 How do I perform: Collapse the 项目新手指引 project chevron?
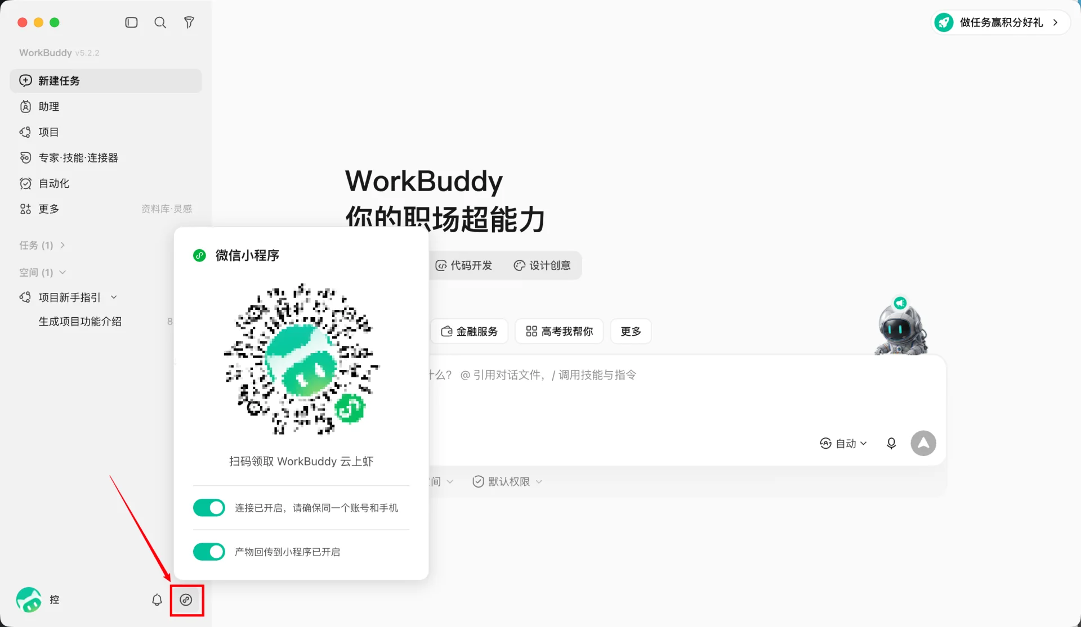[x=114, y=297]
